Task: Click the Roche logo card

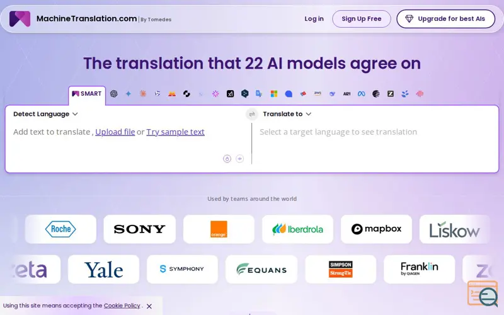Action: click(x=60, y=229)
